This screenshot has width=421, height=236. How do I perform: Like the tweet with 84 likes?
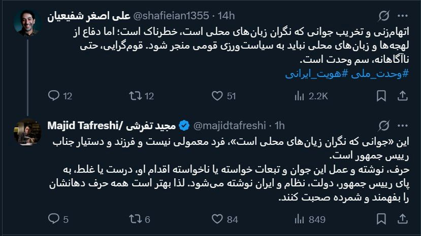click(217, 219)
